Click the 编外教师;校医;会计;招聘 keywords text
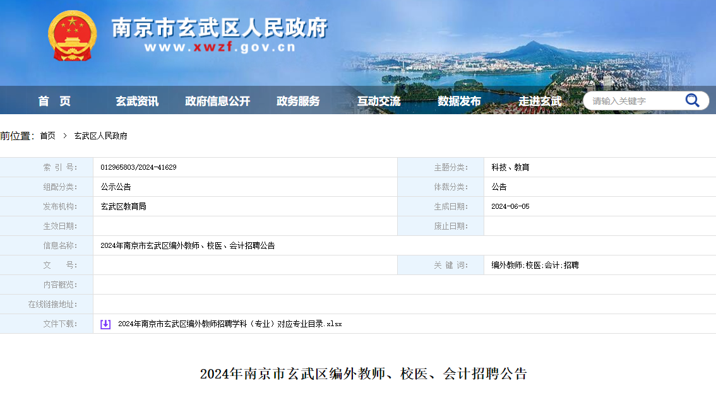 pos(535,265)
